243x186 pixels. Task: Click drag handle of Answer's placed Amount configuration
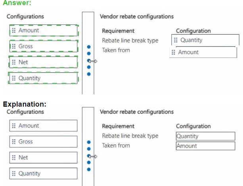(x=174, y=52)
